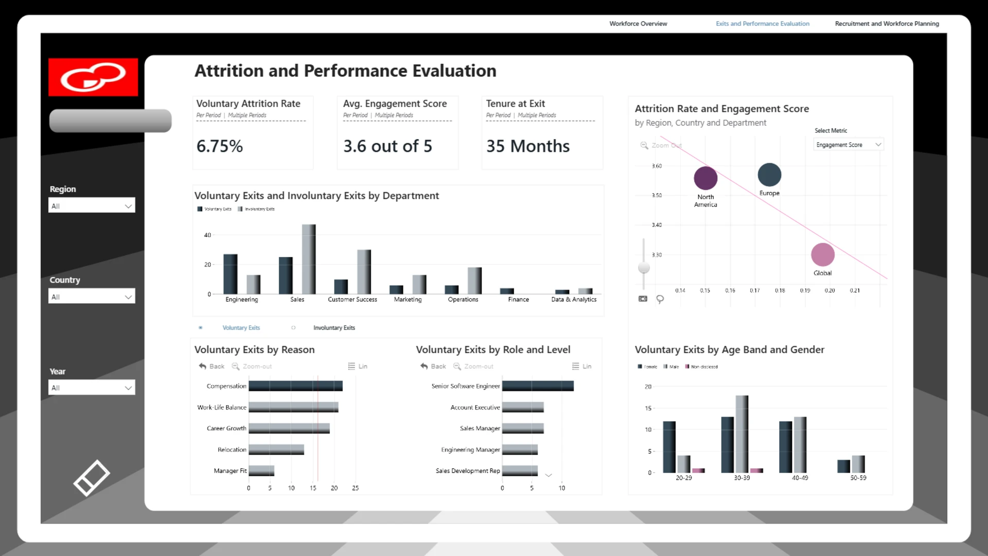Click Zoom-out in Exits by Reason chart
This screenshot has height=556, width=988.
coord(252,366)
